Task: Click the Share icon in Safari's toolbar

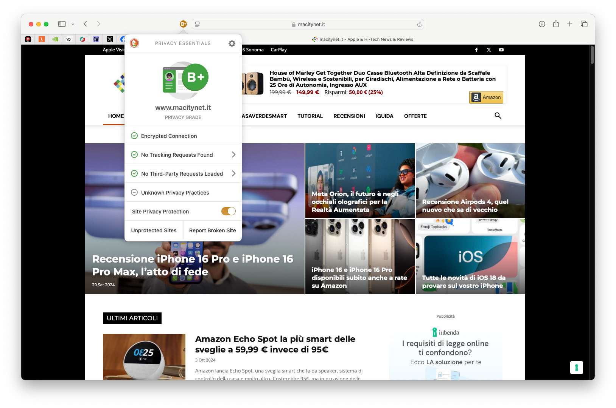Action: pos(556,24)
